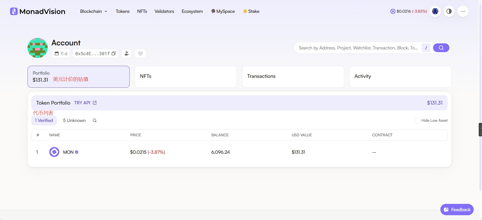Click the heart favorite icon
This screenshot has width=482, height=220.
pos(140,53)
